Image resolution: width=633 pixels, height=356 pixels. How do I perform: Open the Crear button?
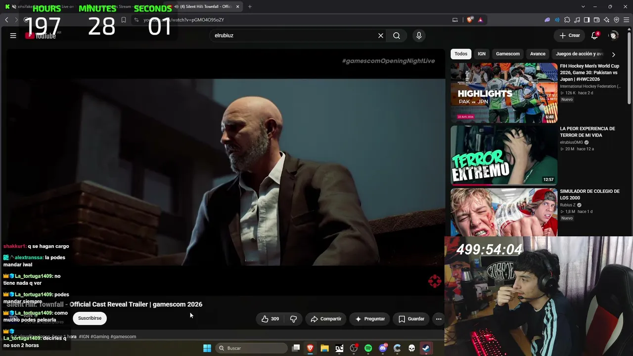pyautogui.click(x=570, y=36)
